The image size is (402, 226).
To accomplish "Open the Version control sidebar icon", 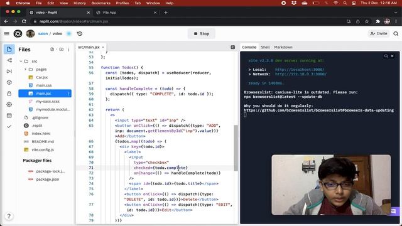I will 9,60.
